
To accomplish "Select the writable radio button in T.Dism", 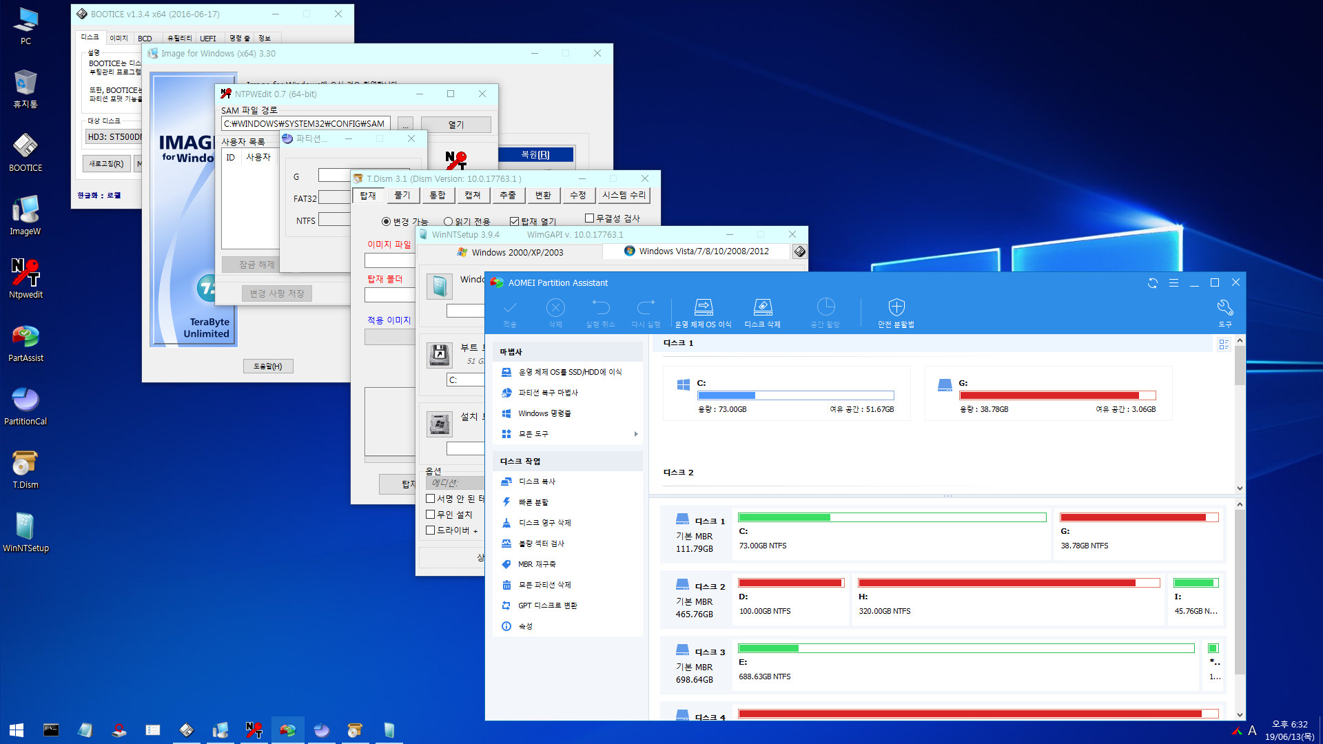I will pos(386,221).
